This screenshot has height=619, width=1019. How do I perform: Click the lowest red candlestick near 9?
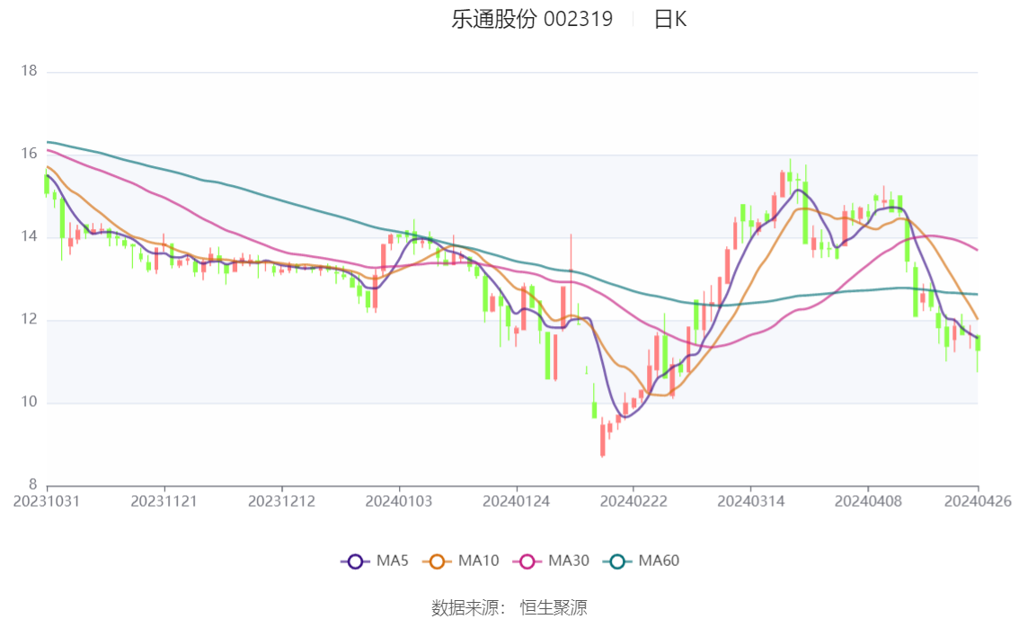[x=602, y=440]
